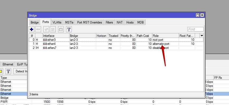Open the Port MST Overrides tab
The image size is (229, 105).
tap(90, 22)
